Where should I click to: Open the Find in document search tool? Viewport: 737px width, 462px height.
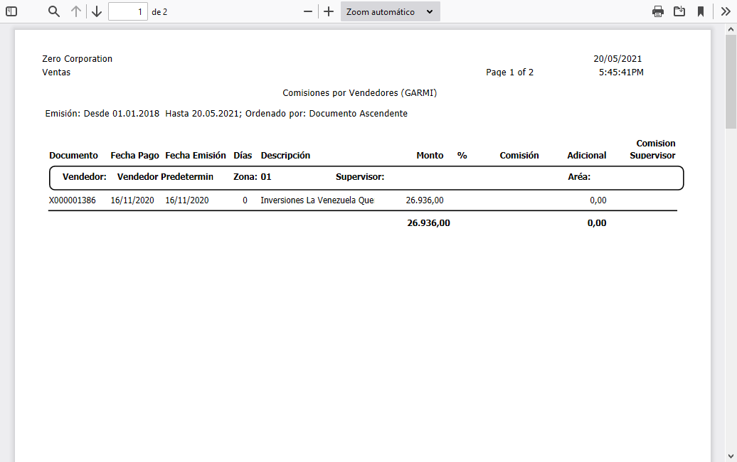tap(53, 11)
